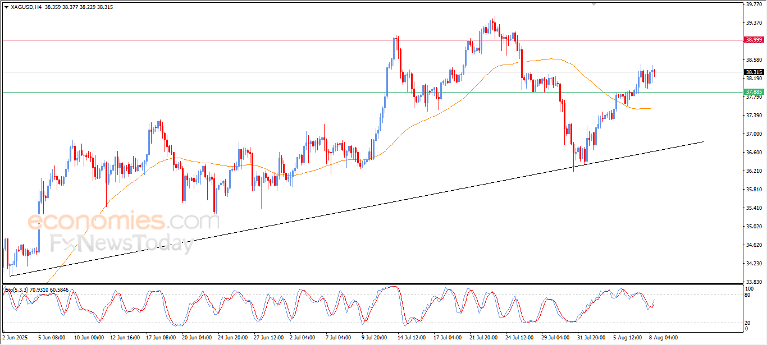767x345 pixels.
Task: Click the 34.620 value on price scale
Action: pos(754,245)
